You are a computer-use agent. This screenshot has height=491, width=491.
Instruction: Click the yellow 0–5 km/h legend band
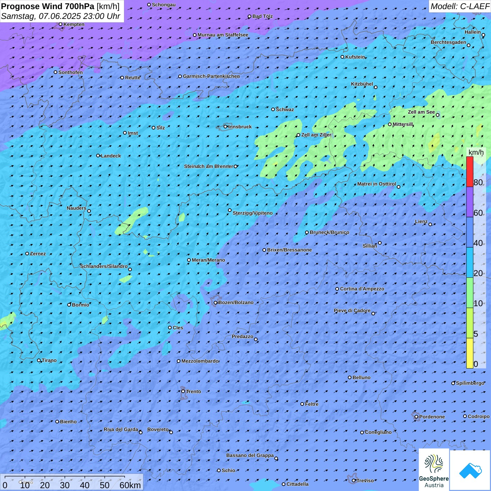click(x=470, y=353)
